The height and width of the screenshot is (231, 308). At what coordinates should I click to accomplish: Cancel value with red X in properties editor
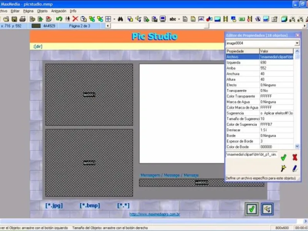click(x=295, y=157)
